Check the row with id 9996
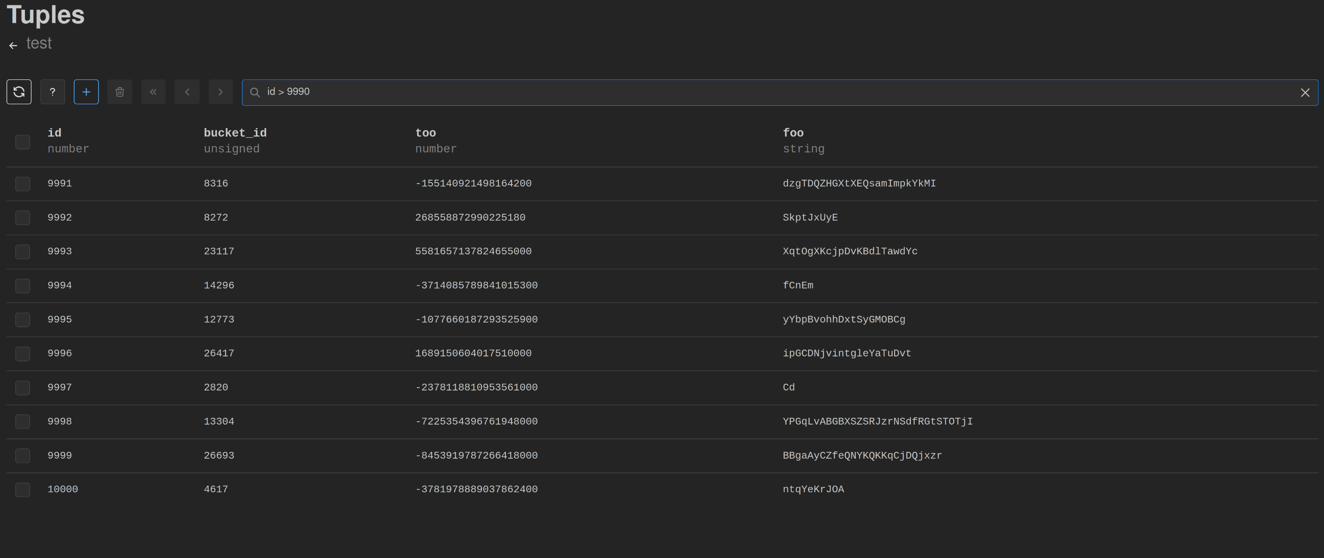Viewport: 1324px width, 558px height. tap(22, 353)
